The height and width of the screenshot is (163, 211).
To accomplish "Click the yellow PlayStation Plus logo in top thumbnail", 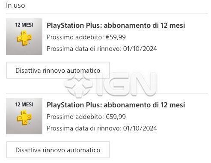I will [24, 38].
